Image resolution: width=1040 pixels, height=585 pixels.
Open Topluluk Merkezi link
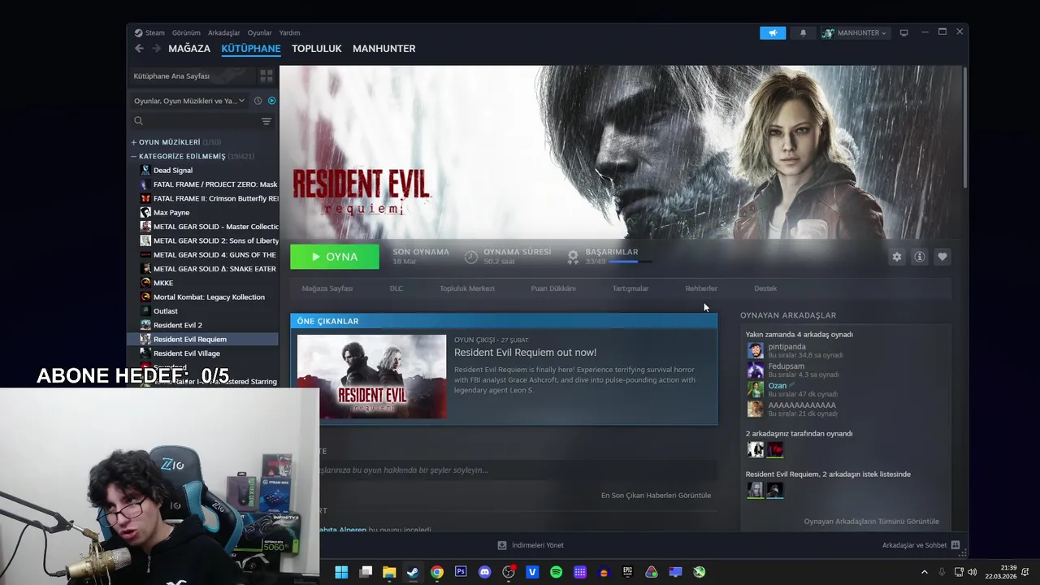(467, 288)
